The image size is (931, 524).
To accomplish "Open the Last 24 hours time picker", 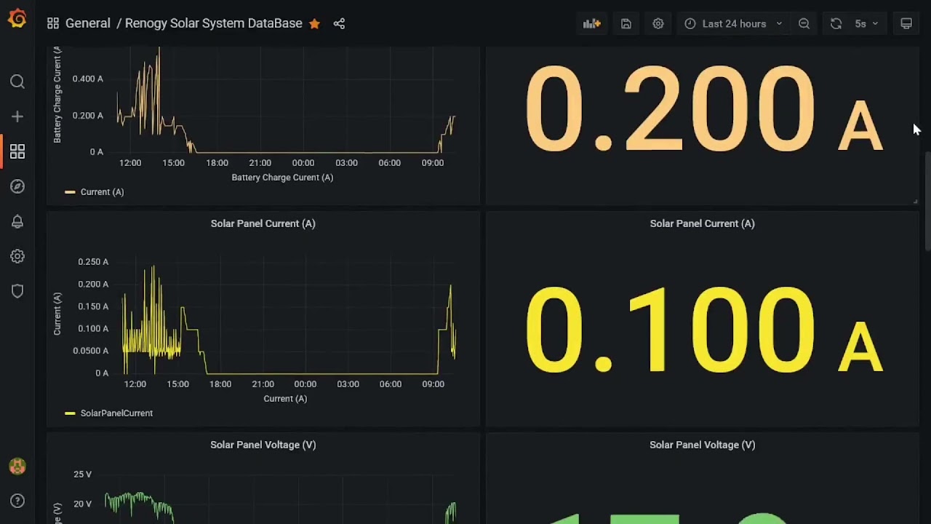I will 733,23.
